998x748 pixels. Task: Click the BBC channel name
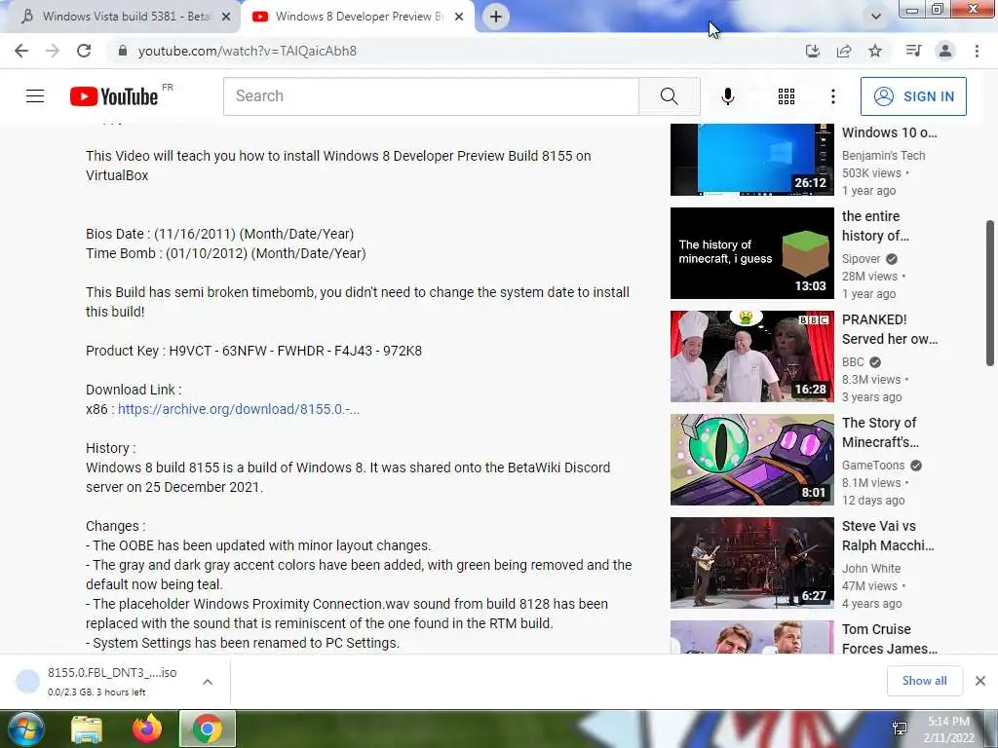(x=853, y=362)
